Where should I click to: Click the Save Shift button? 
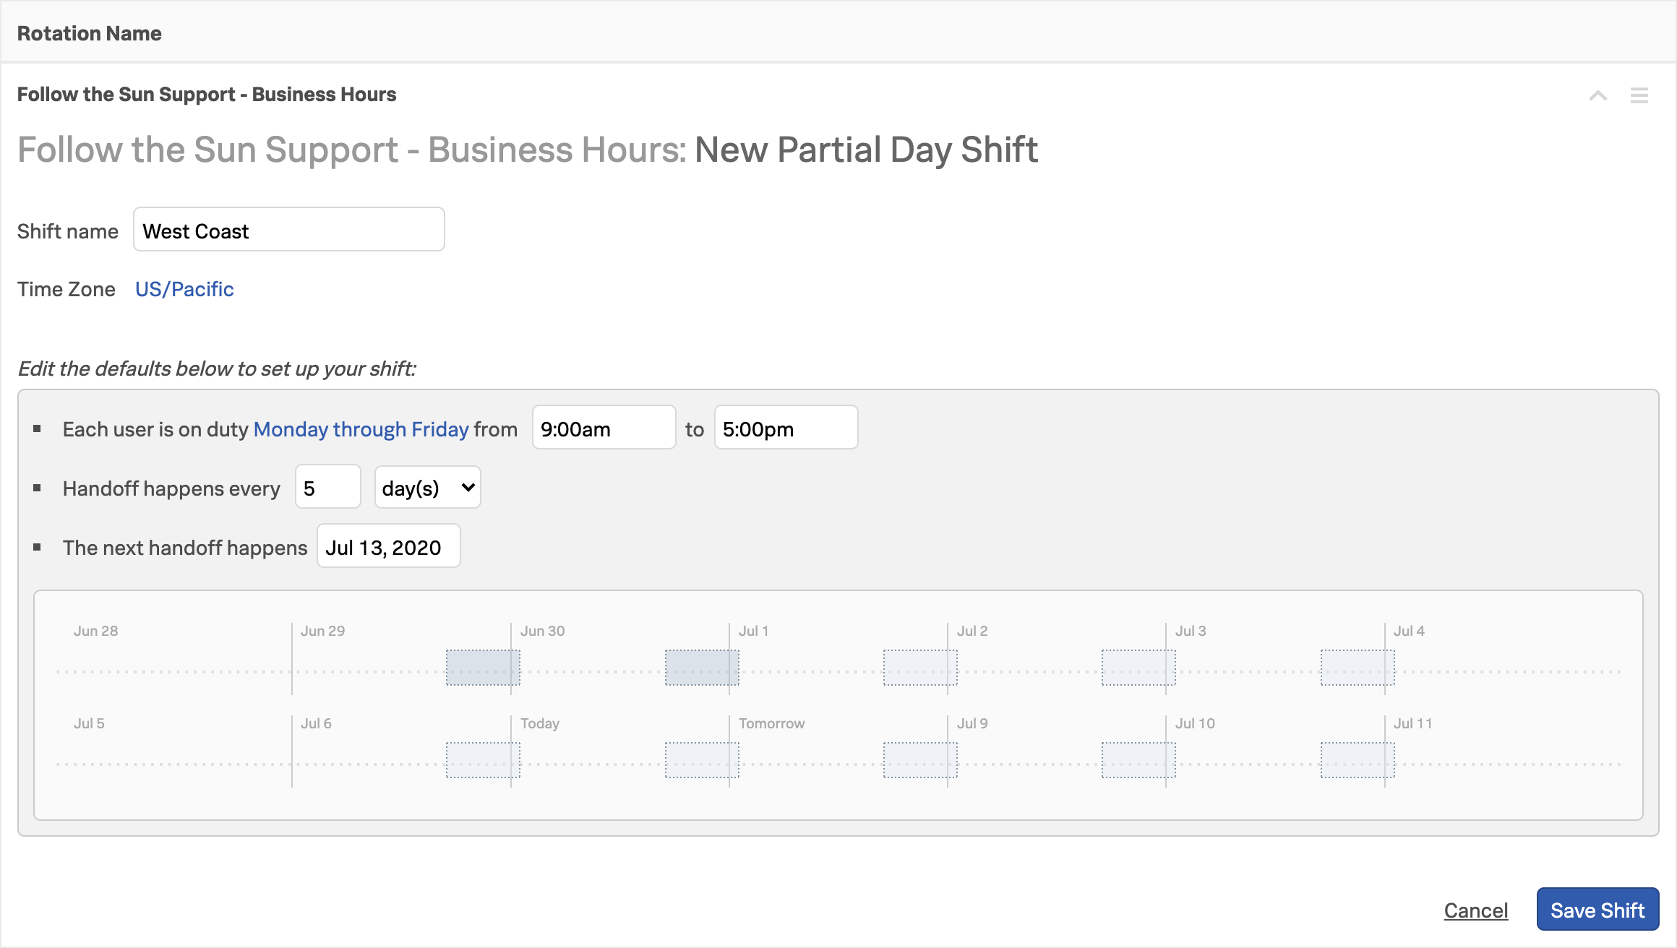[1597, 910]
